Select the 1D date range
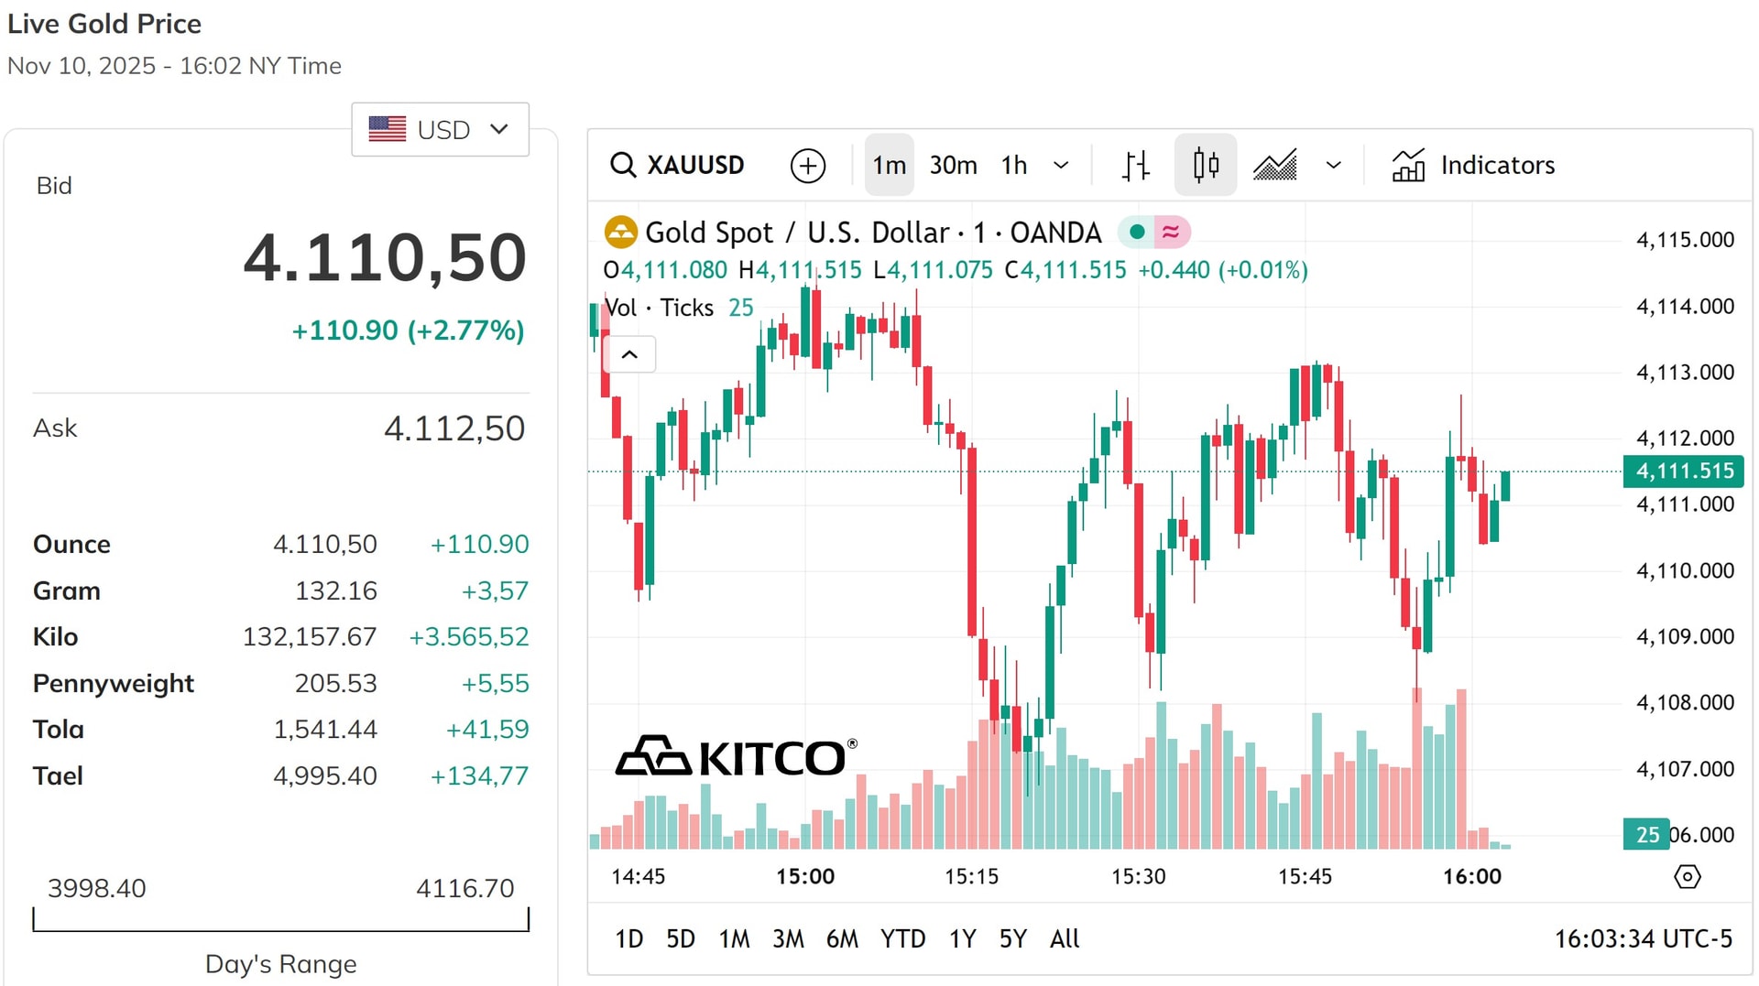Screen dimensions: 1759x986 (628, 938)
